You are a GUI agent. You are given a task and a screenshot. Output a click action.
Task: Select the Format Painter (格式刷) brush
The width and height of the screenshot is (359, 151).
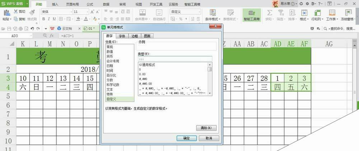pos(32,13)
